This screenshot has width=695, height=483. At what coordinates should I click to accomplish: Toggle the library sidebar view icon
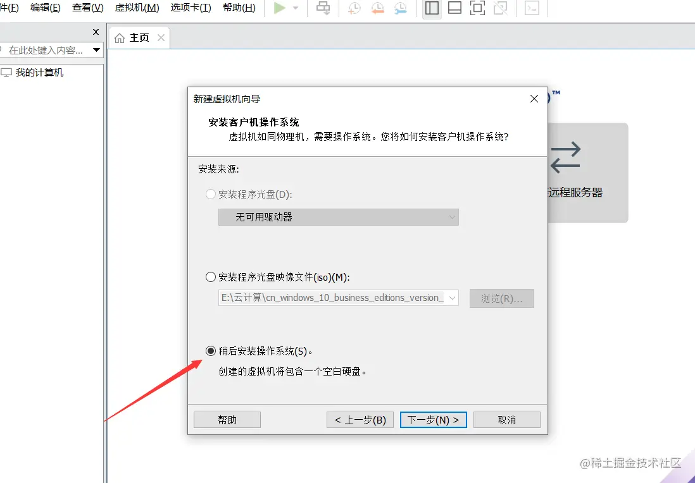click(x=432, y=8)
